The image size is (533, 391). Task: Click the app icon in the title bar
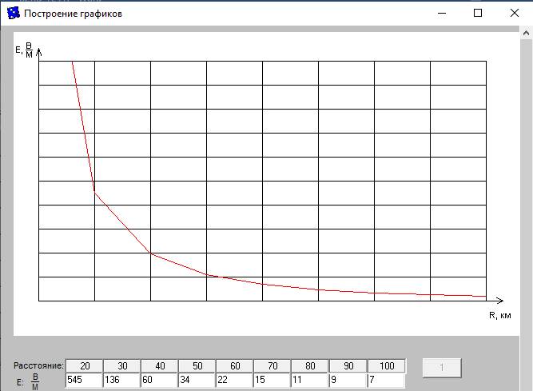(x=14, y=13)
